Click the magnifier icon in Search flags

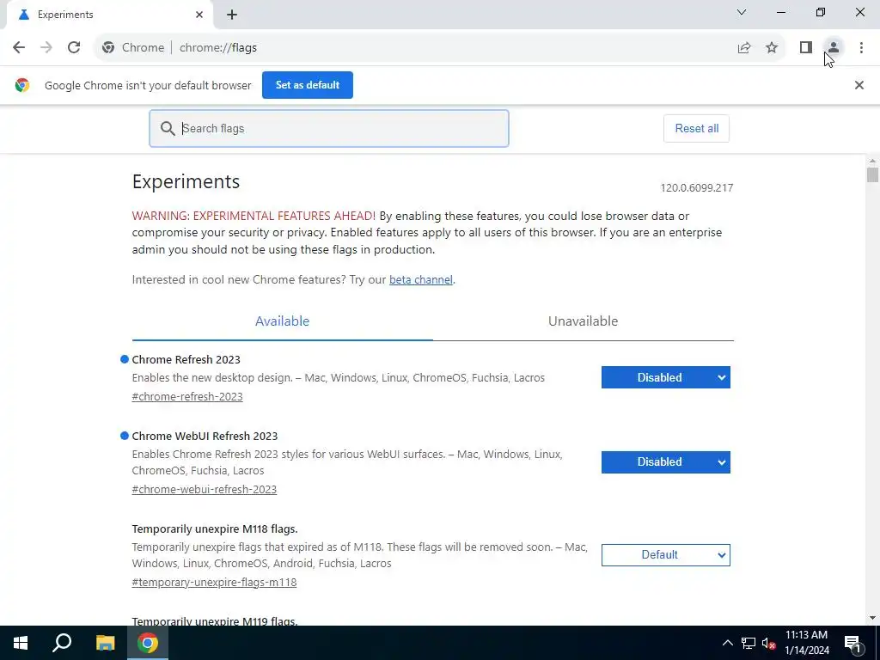coord(168,129)
